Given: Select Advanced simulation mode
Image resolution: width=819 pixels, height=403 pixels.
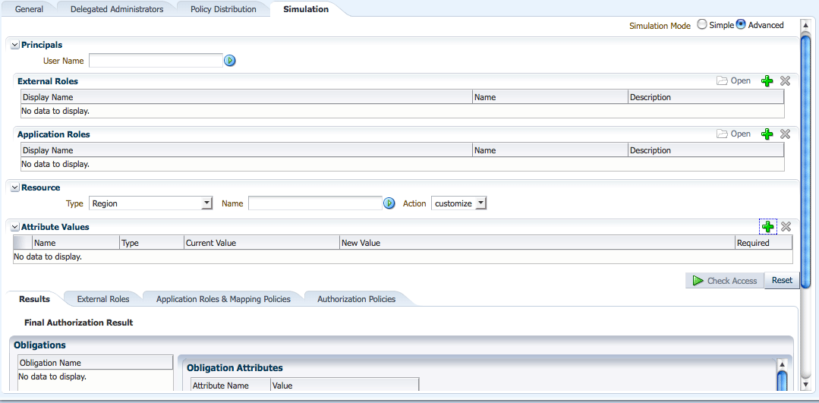Looking at the screenshot, I should (741, 24).
